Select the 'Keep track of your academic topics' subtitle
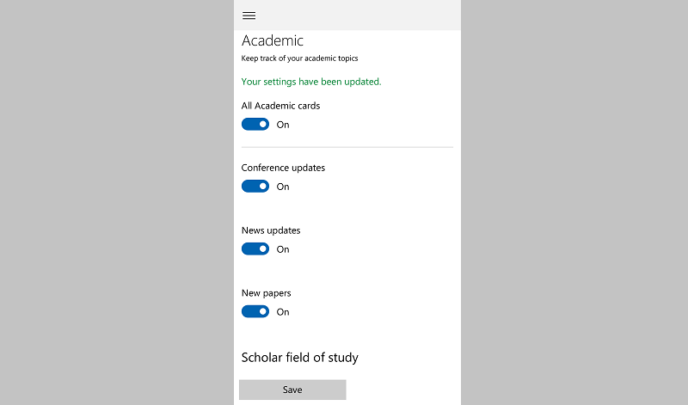The image size is (688, 405). 299,58
